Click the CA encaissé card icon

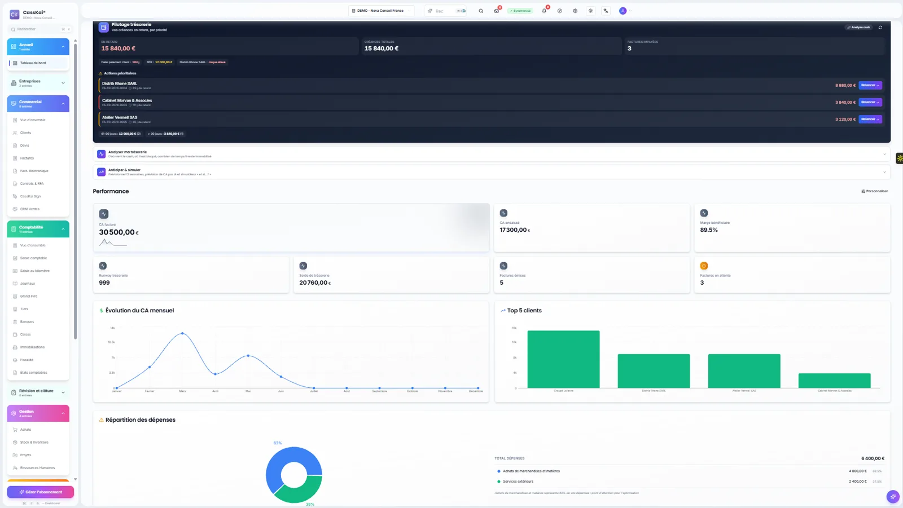tap(503, 213)
